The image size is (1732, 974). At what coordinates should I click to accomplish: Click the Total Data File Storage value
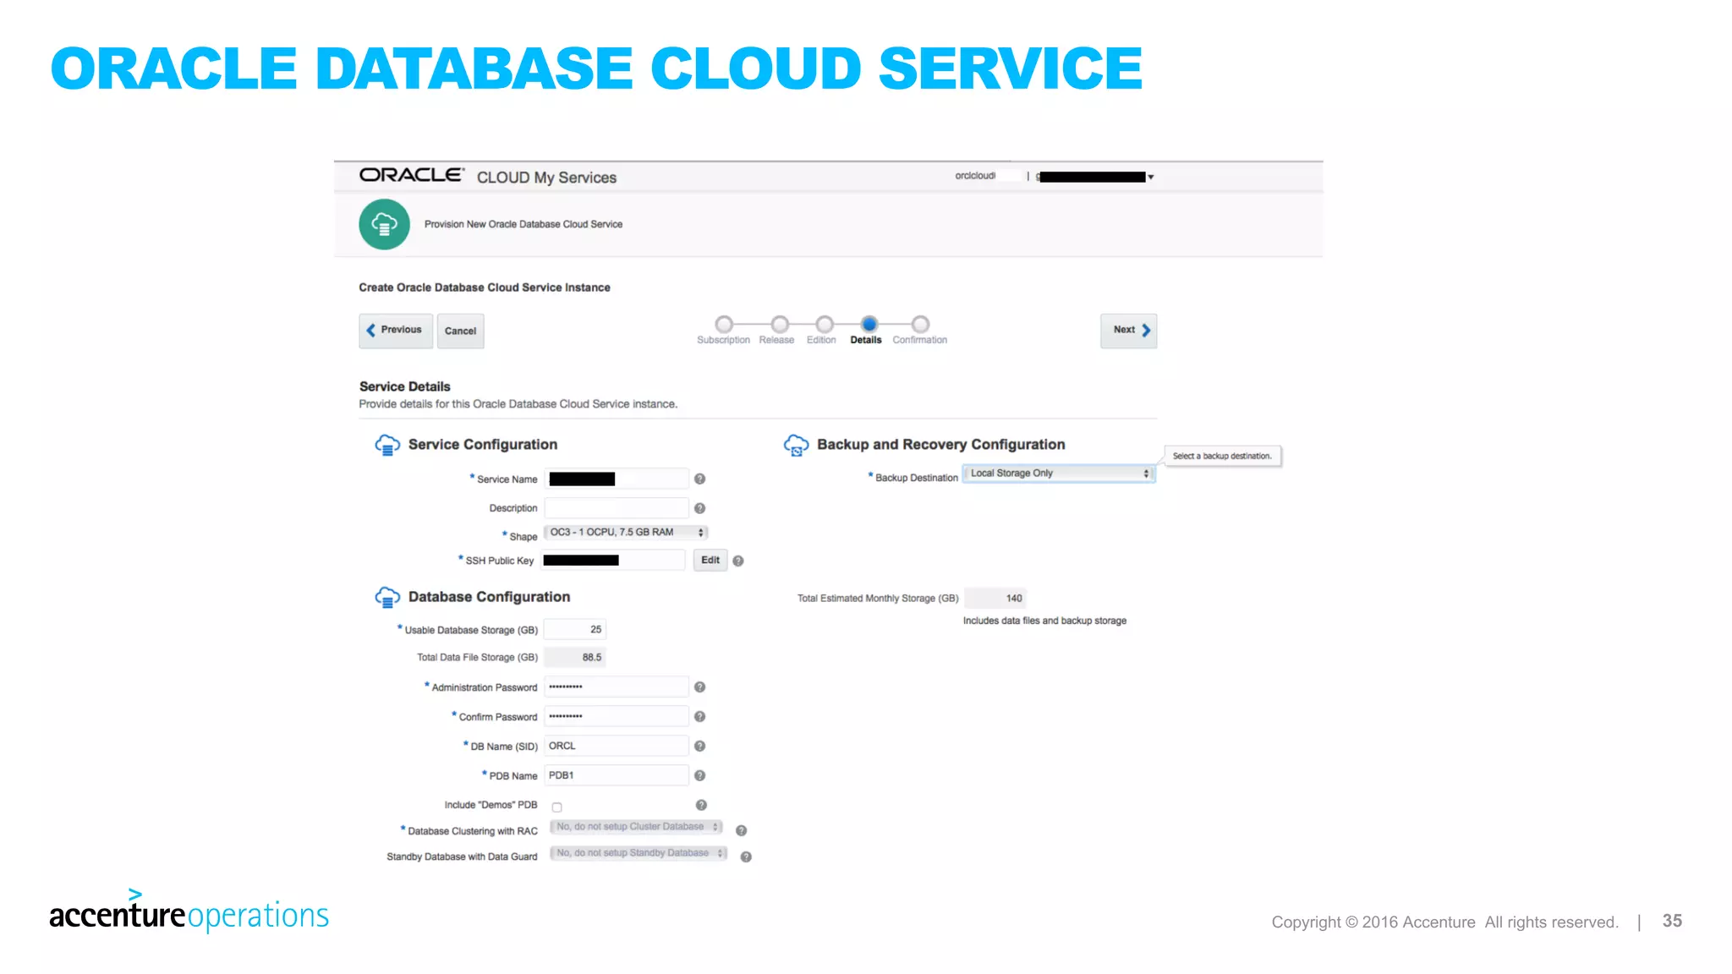coord(575,657)
